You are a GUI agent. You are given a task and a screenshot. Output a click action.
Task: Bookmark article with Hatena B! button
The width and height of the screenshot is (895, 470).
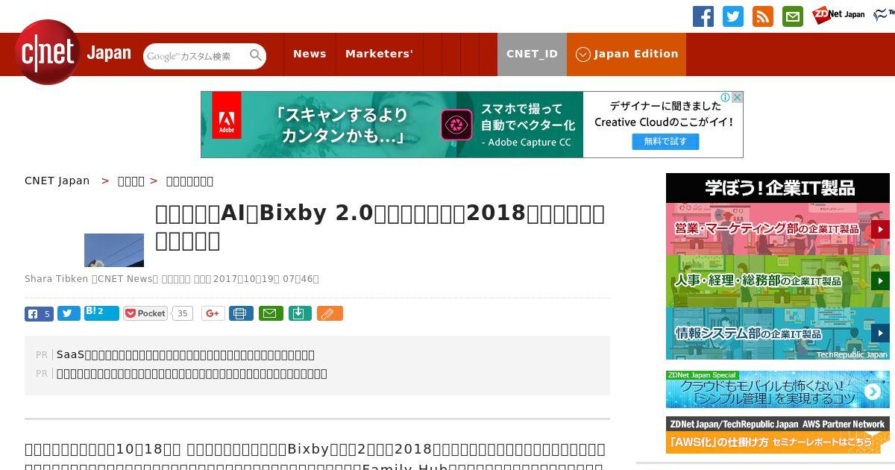101,313
